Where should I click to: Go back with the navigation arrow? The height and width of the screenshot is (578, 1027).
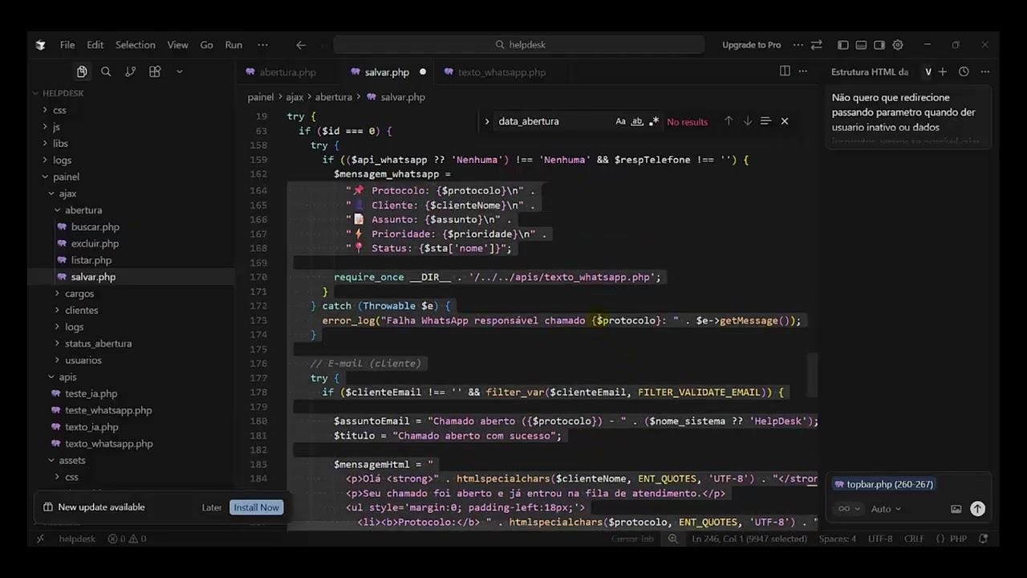301,45
